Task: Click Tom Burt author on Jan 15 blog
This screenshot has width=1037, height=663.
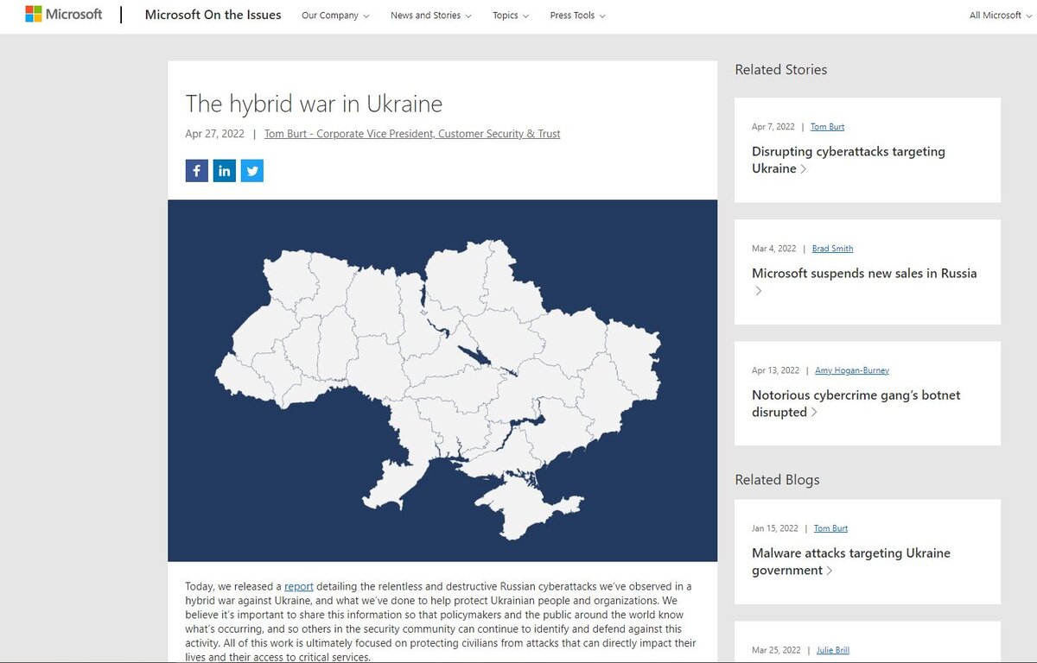Action: [830, 528]
